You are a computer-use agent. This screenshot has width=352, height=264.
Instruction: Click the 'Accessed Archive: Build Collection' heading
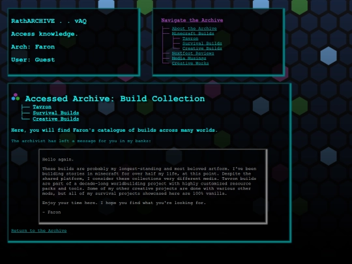(115, 99)
